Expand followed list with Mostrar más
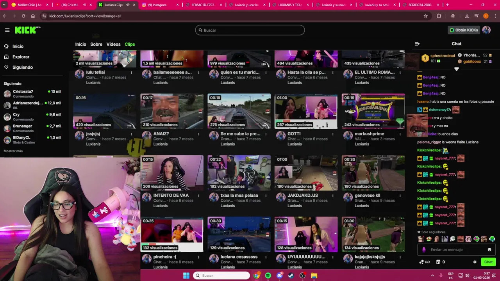Screen dimensions: 500x281 tap(13, 151)
